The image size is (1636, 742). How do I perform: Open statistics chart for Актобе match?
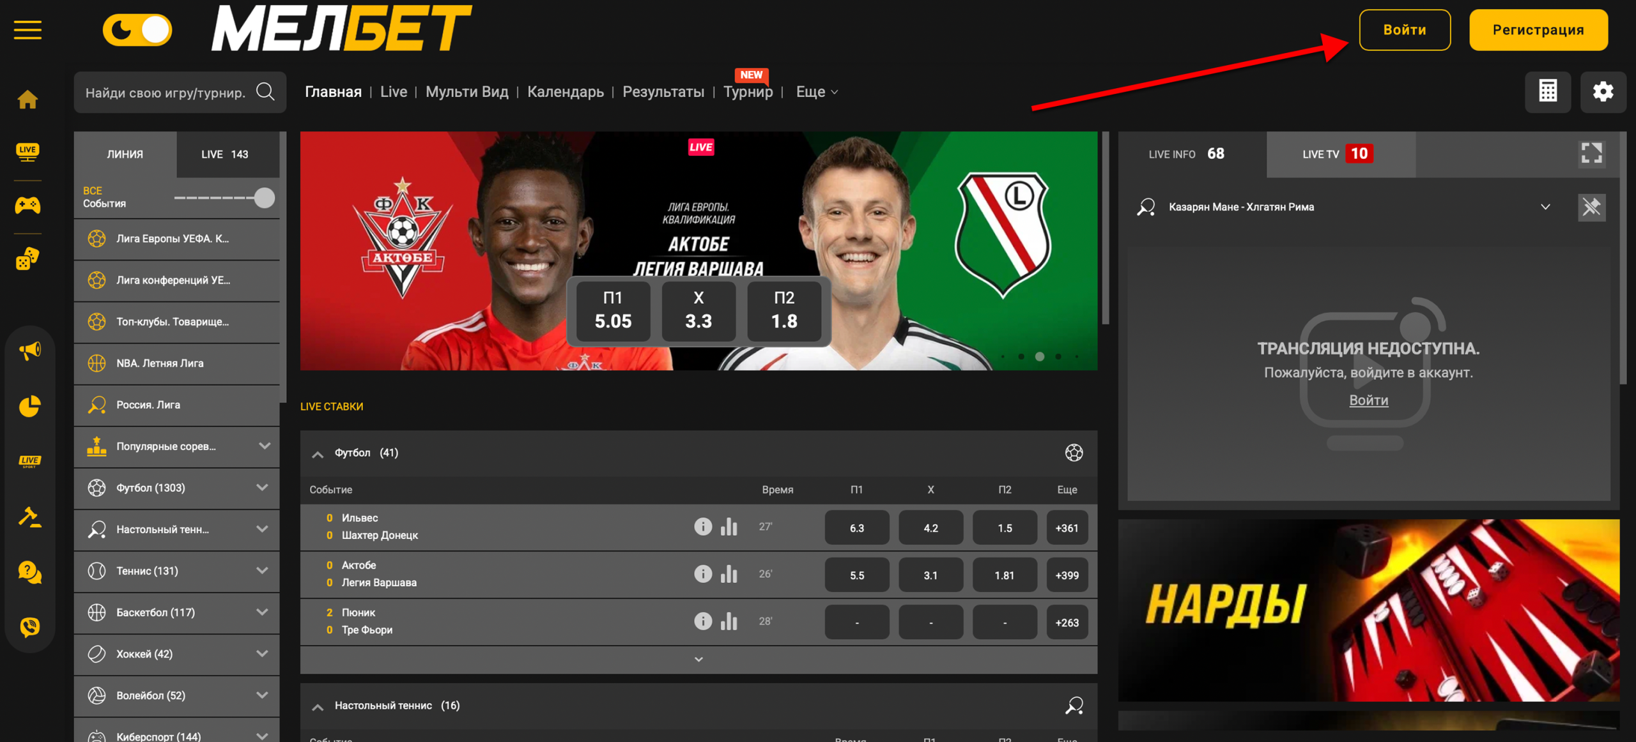(x=729, y=574)
